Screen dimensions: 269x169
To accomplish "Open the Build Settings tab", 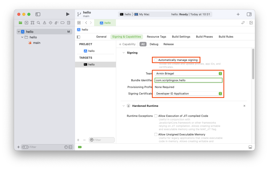I will [x=181, y=37].
